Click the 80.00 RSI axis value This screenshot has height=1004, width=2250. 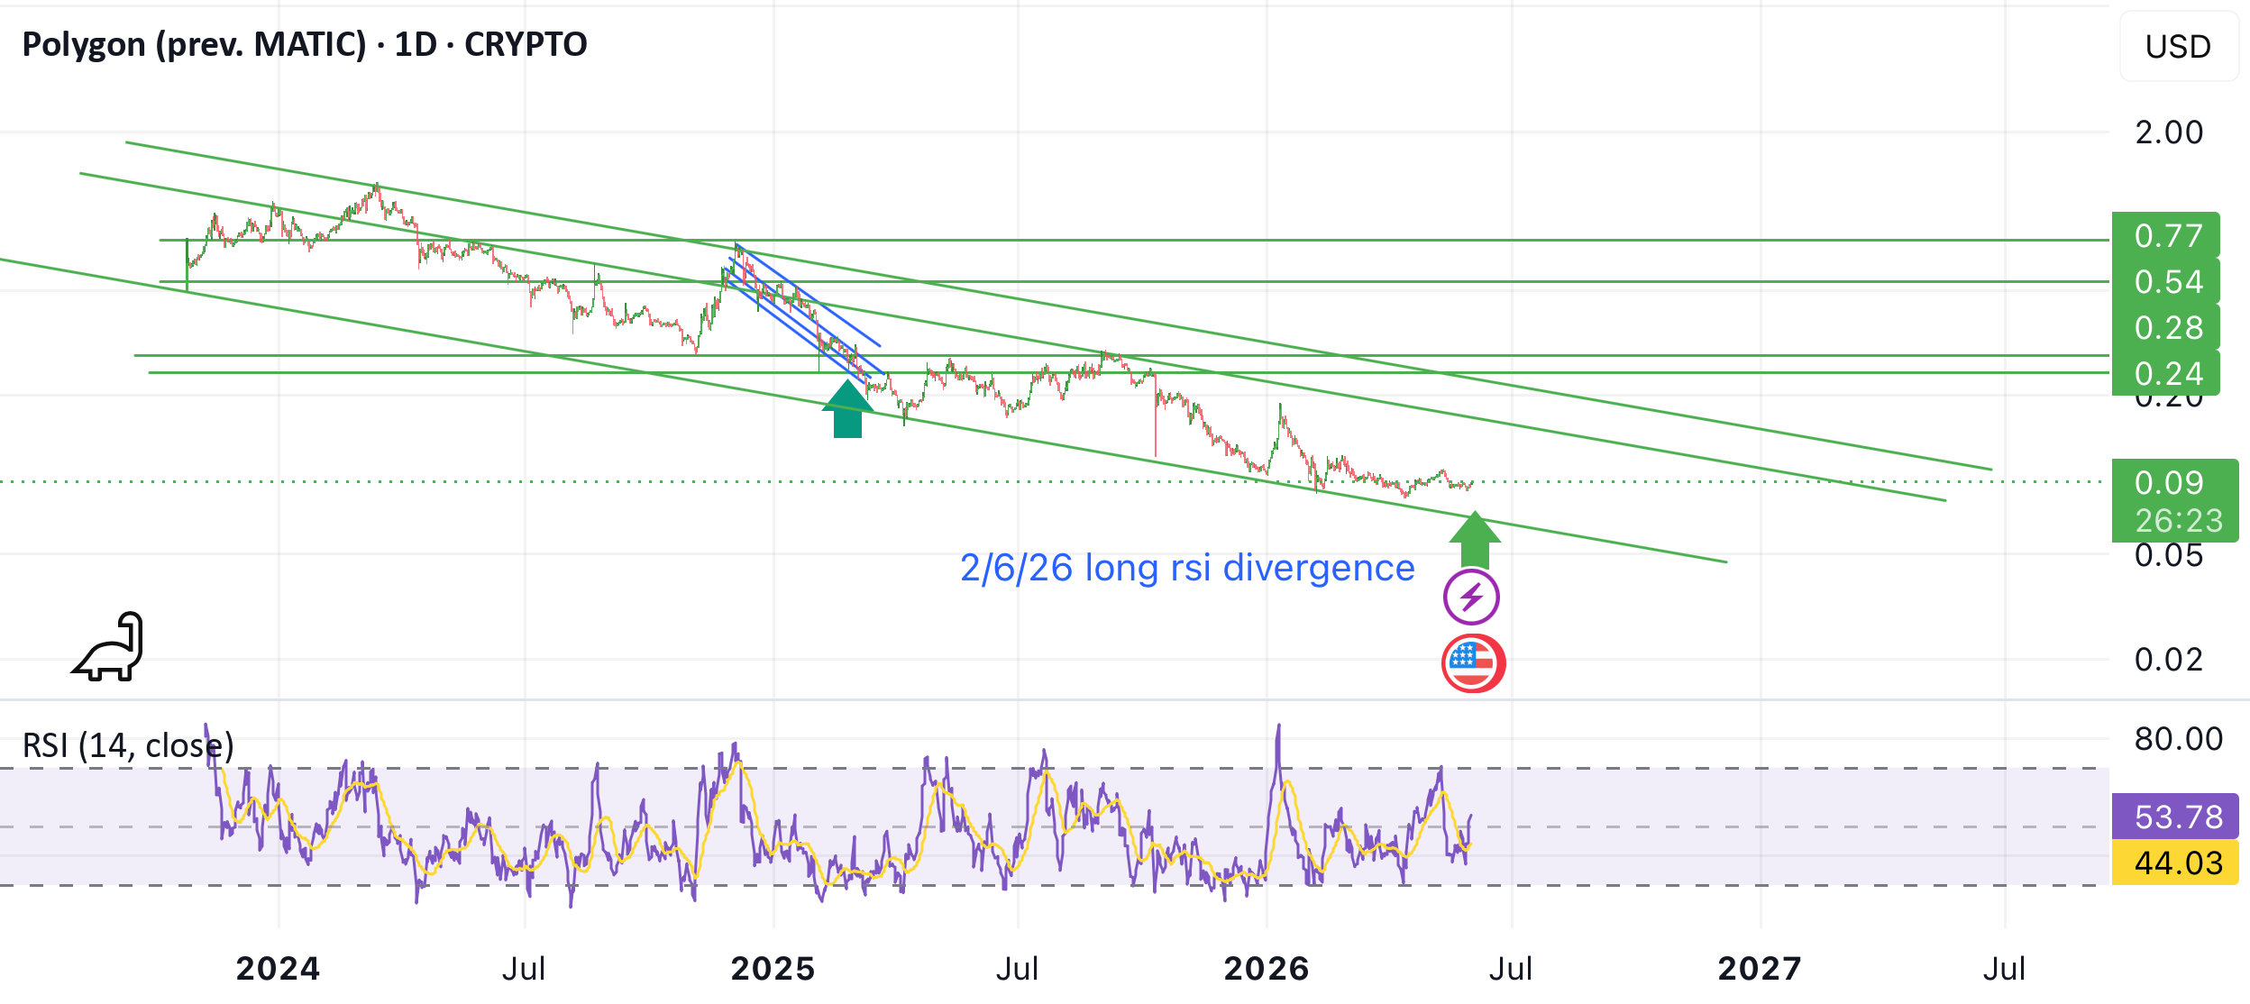point(2179,739)
